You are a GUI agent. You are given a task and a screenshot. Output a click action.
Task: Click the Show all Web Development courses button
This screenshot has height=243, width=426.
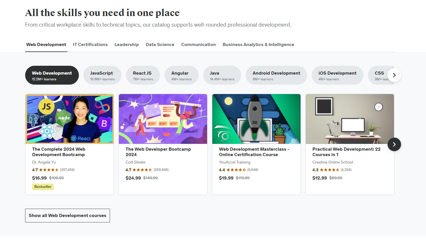[x=67, y=215]
